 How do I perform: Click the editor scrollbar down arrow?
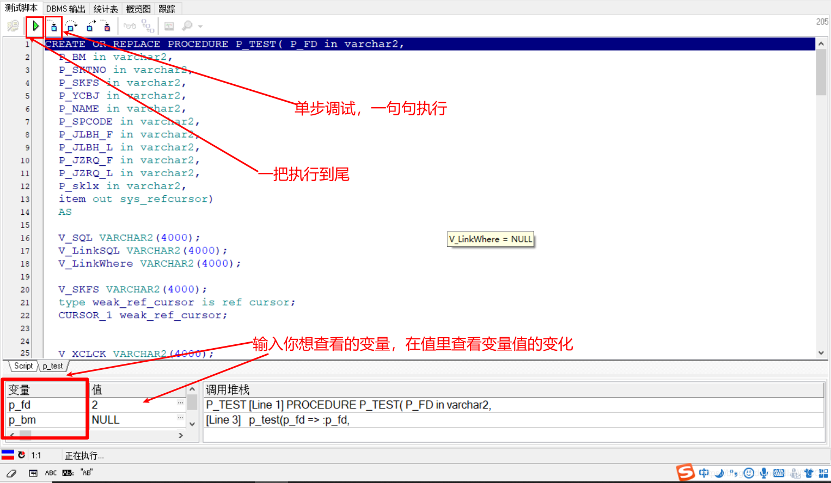(x=821, y=352)
